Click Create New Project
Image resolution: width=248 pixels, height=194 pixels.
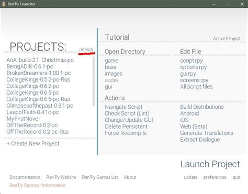click(x=33, y=144)
